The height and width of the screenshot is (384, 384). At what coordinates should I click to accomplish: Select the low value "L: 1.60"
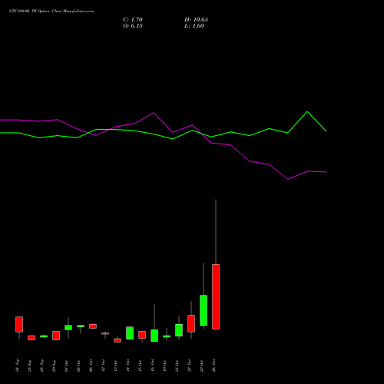tap(194, 26)
